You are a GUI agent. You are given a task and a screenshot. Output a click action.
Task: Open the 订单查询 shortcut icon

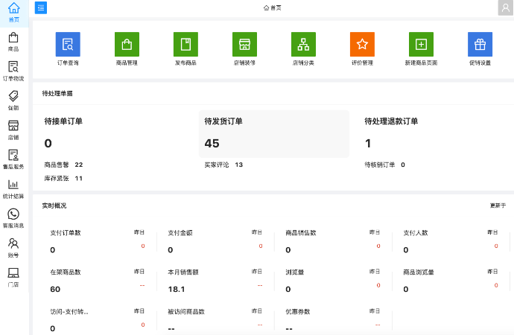(68, 45)
